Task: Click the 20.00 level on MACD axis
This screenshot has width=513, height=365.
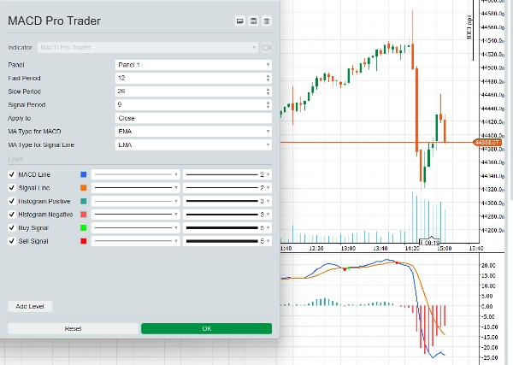Action: pyautogui.click(x=488, y=265)
